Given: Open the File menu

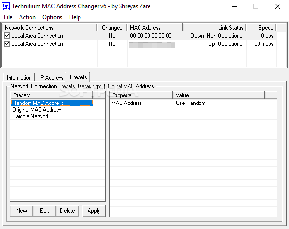Looking at the screenshot, I should pos(8,17).
